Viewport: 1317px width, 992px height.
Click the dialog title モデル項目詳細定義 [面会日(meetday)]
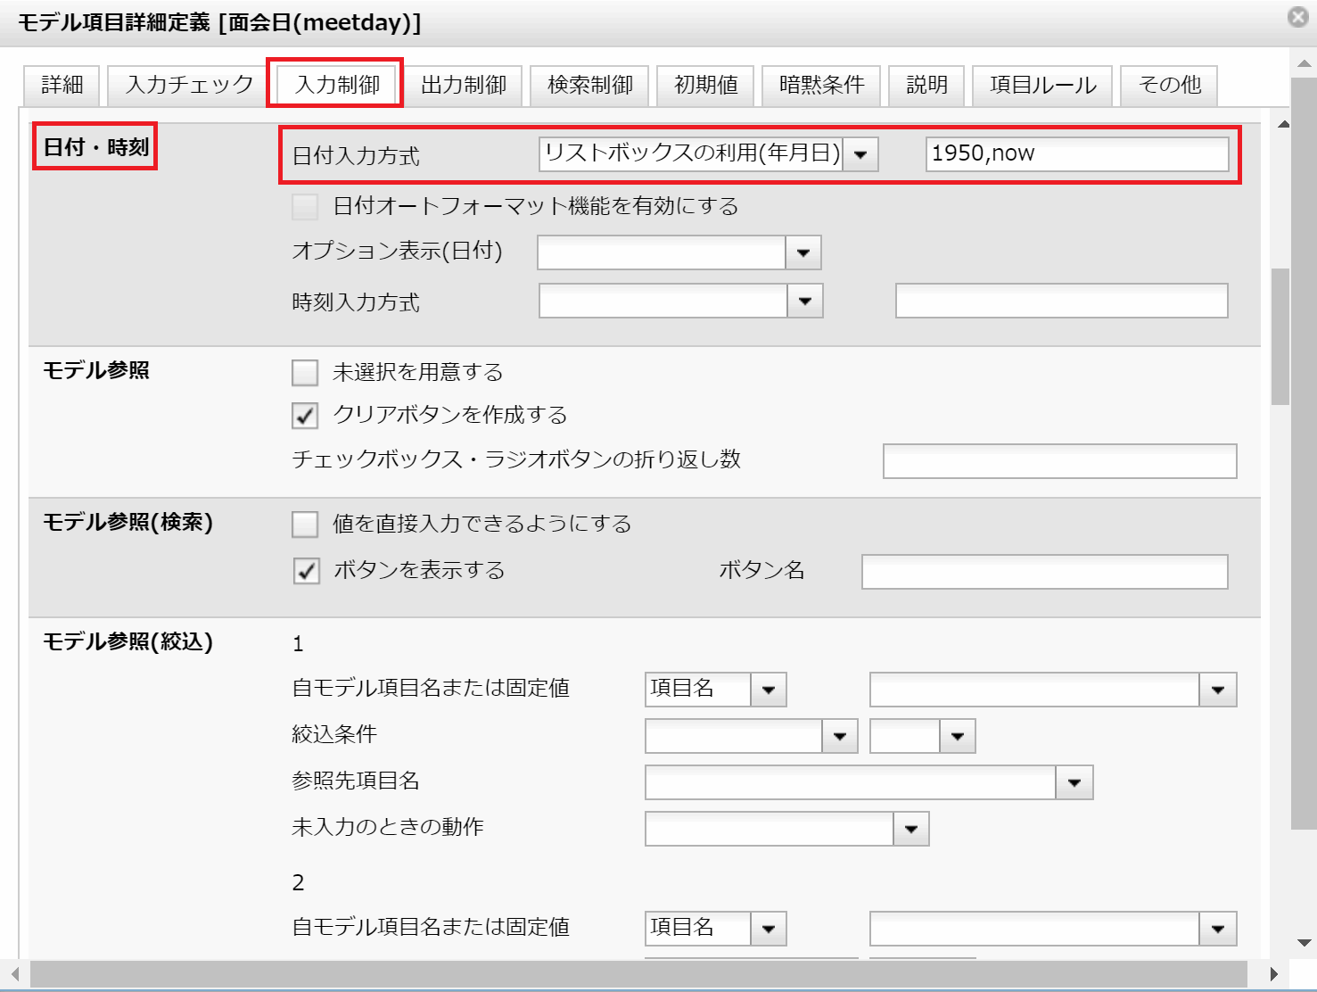219,22
